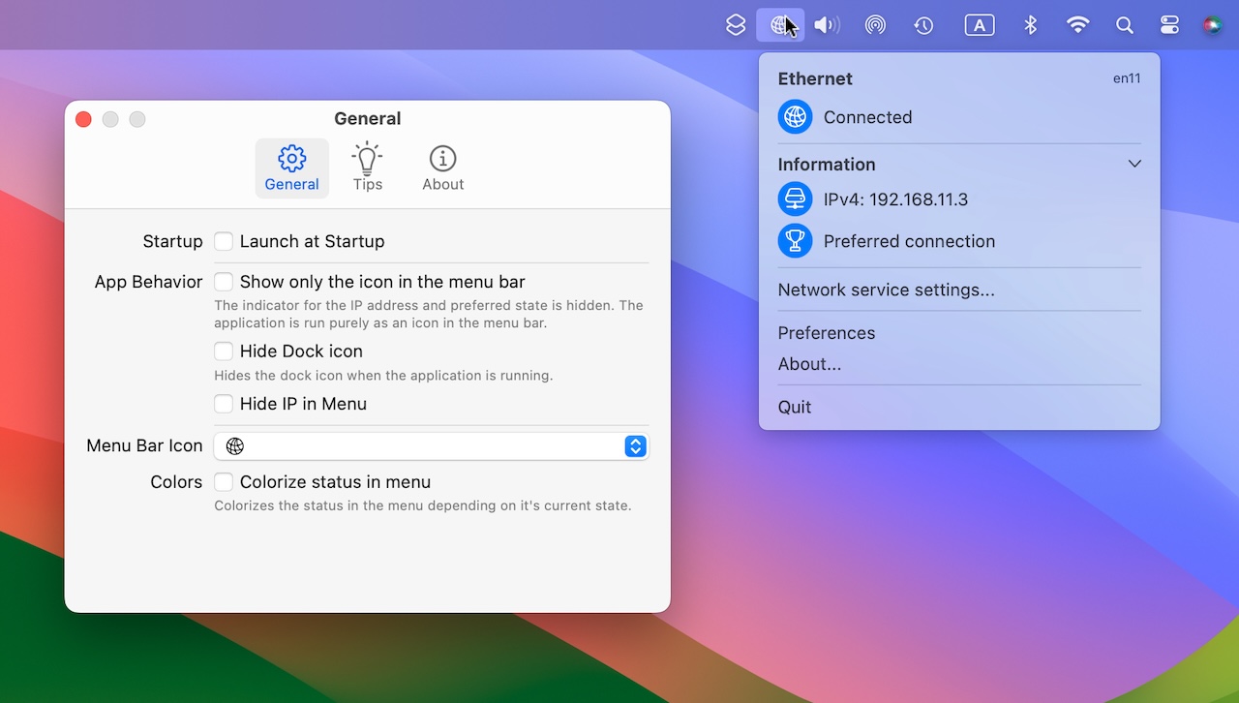Click the Menu Bar Icon label
The height and width of the screenshot is (703, 1239).
(144, 445)
